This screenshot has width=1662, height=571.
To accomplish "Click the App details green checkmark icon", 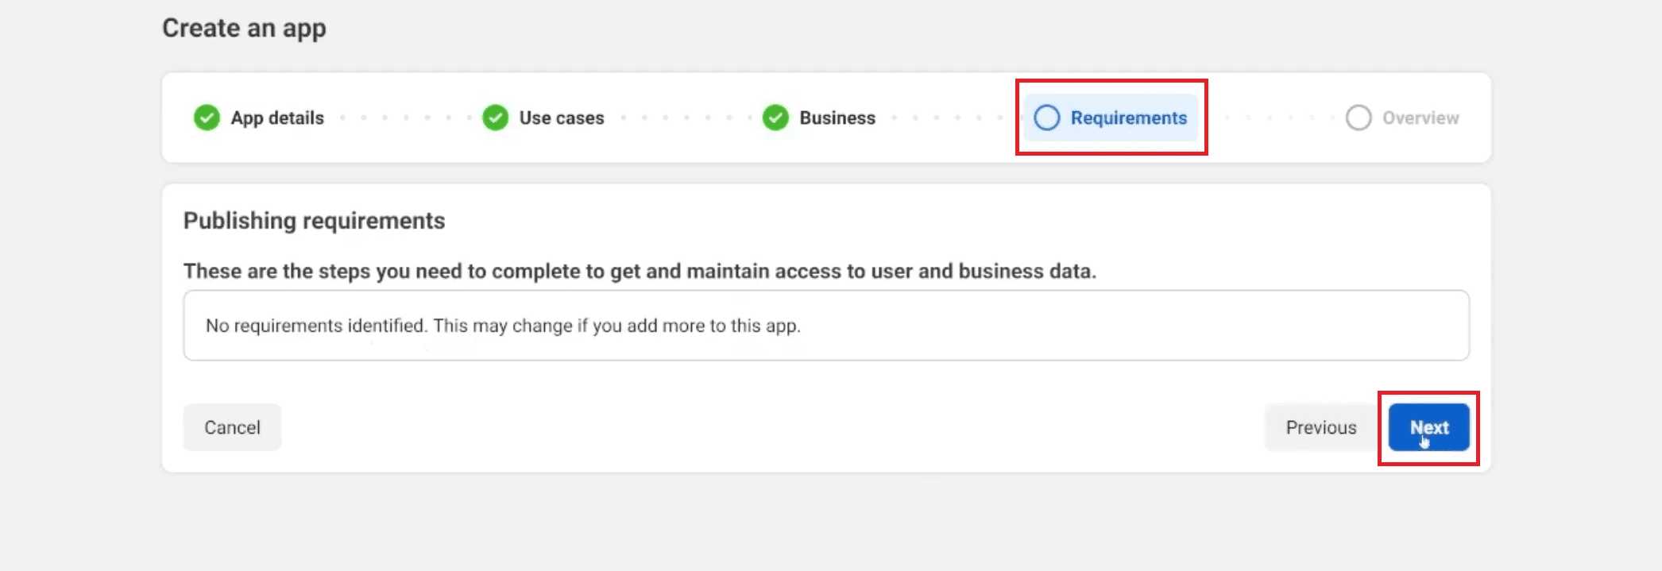I will 207,118.
